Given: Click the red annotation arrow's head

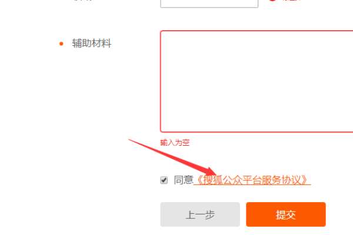Looking at the screenshot, I should coord(211,172).
